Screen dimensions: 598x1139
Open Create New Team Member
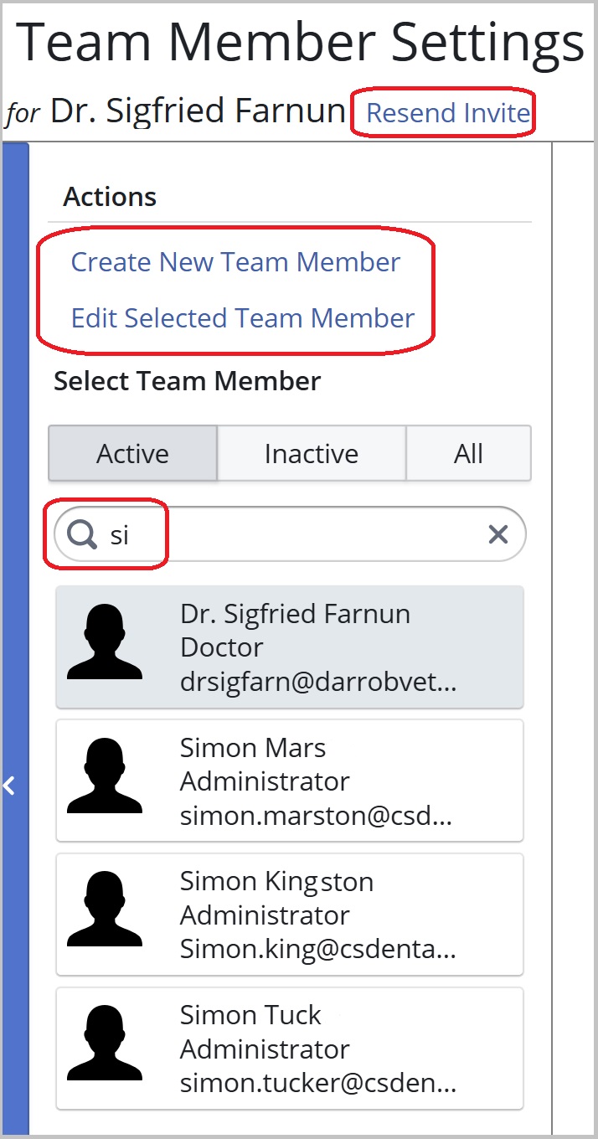(235, 261)
